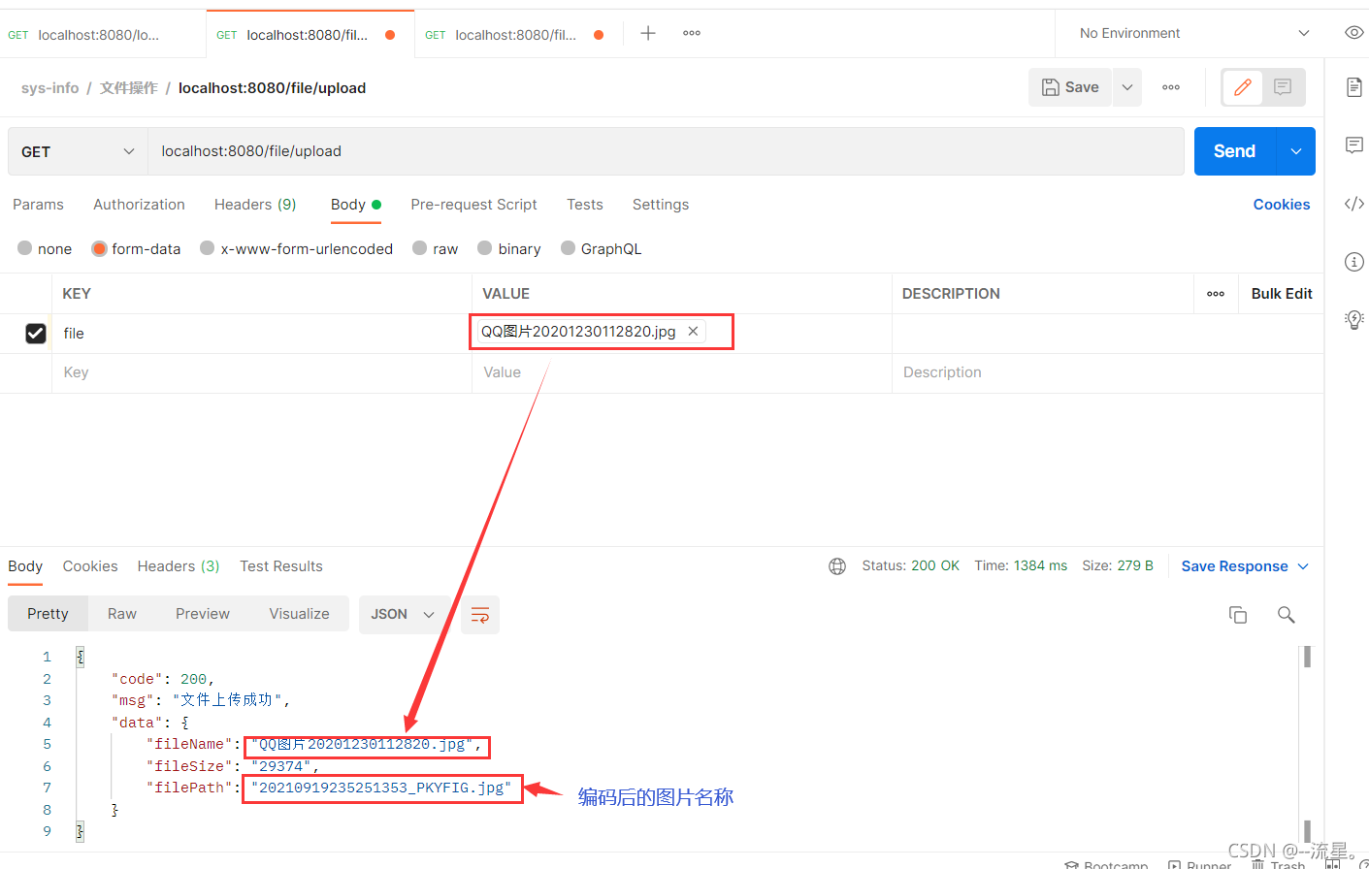Open the tab options three-dot menu
The image size is (1369, 869).
[692, 33]
